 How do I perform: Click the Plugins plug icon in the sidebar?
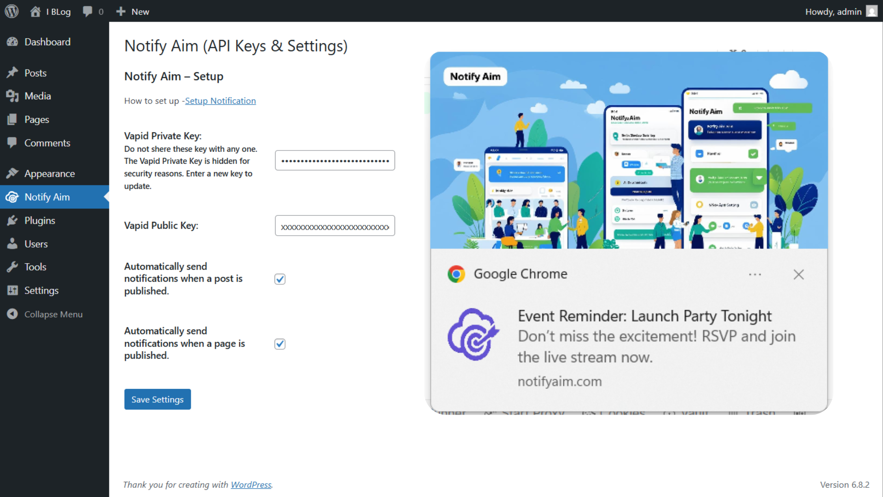coord(12,220)
